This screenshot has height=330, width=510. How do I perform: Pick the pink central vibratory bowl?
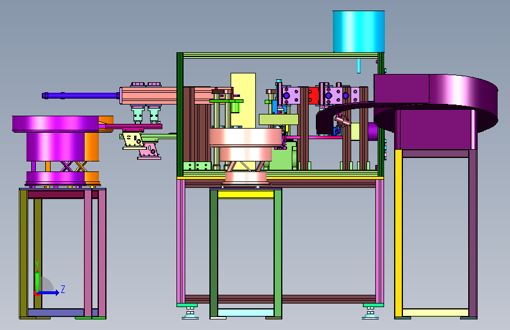pos(245,137)
